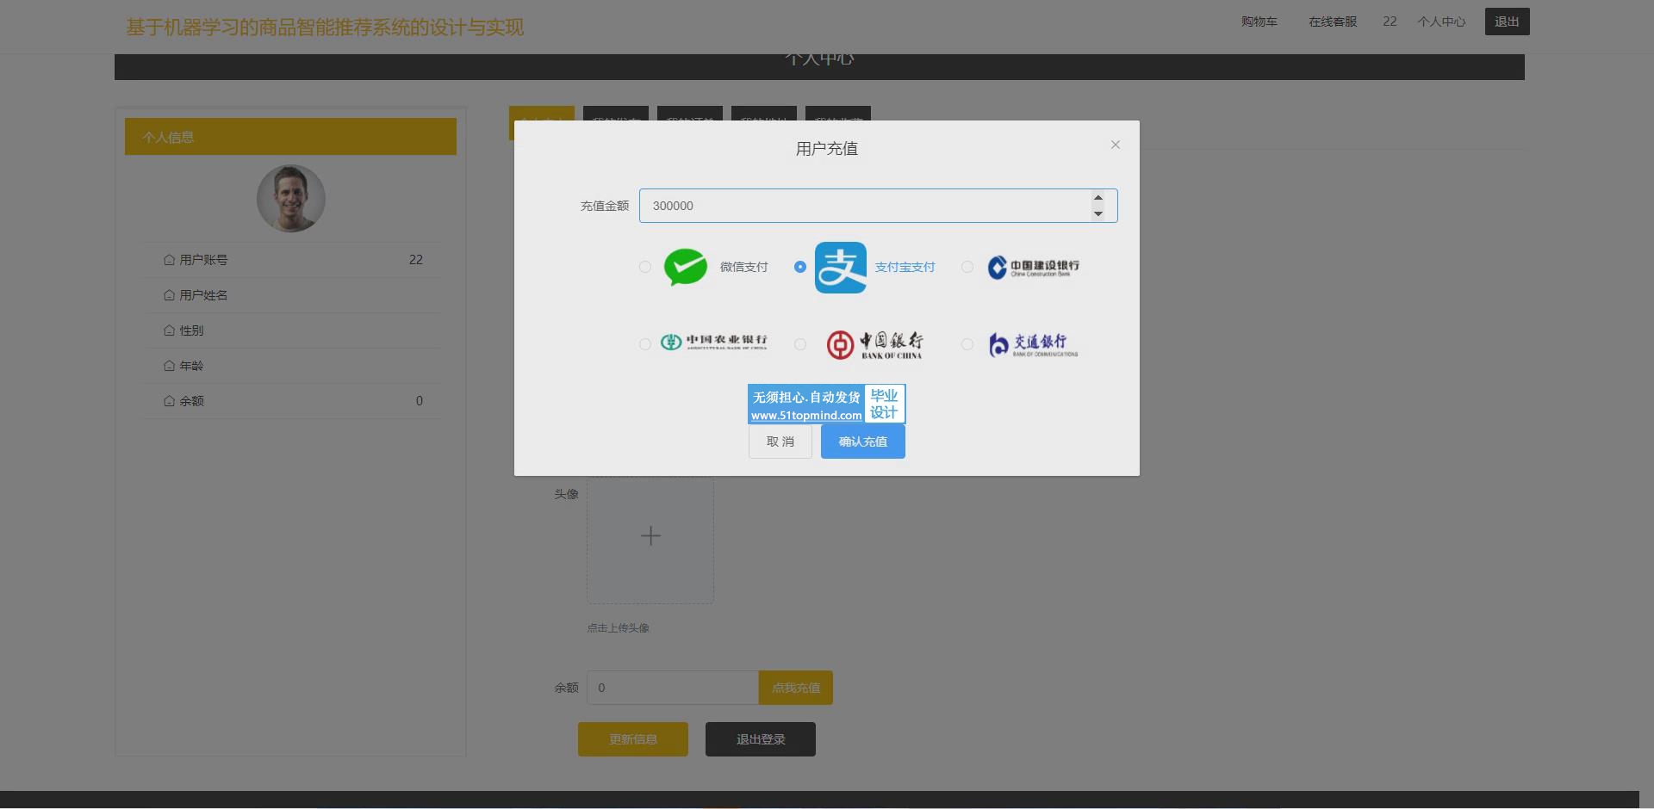The height and width of the screenshot is (809, 1654).
Task: Click the 更新信息 button
Action: (x=633, y=739)
